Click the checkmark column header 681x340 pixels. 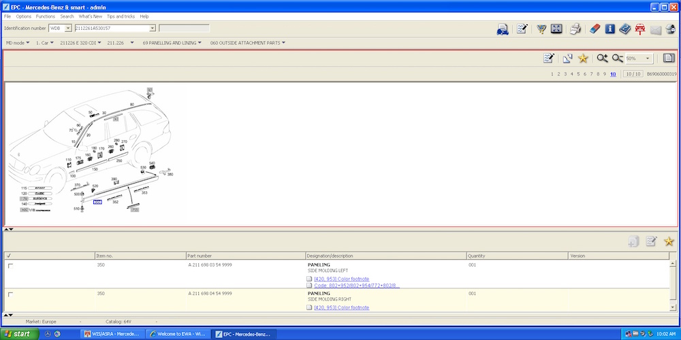(x=50, y=256)
